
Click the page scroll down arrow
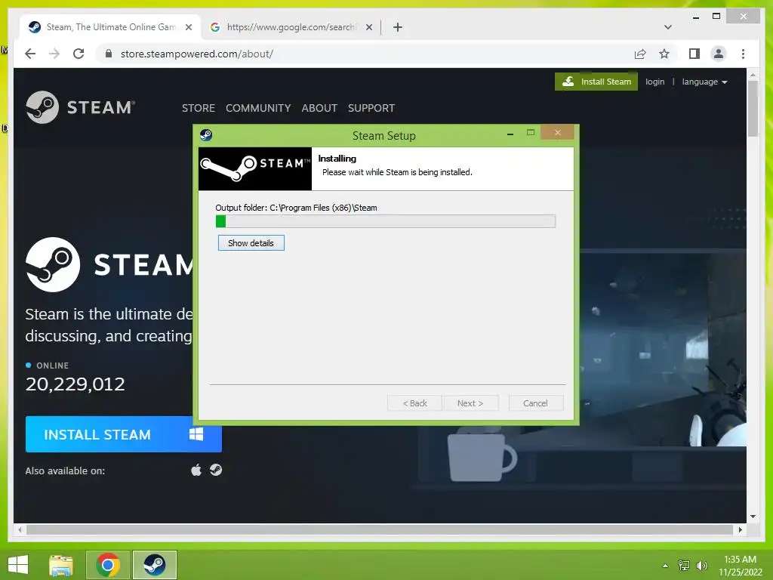753,517
